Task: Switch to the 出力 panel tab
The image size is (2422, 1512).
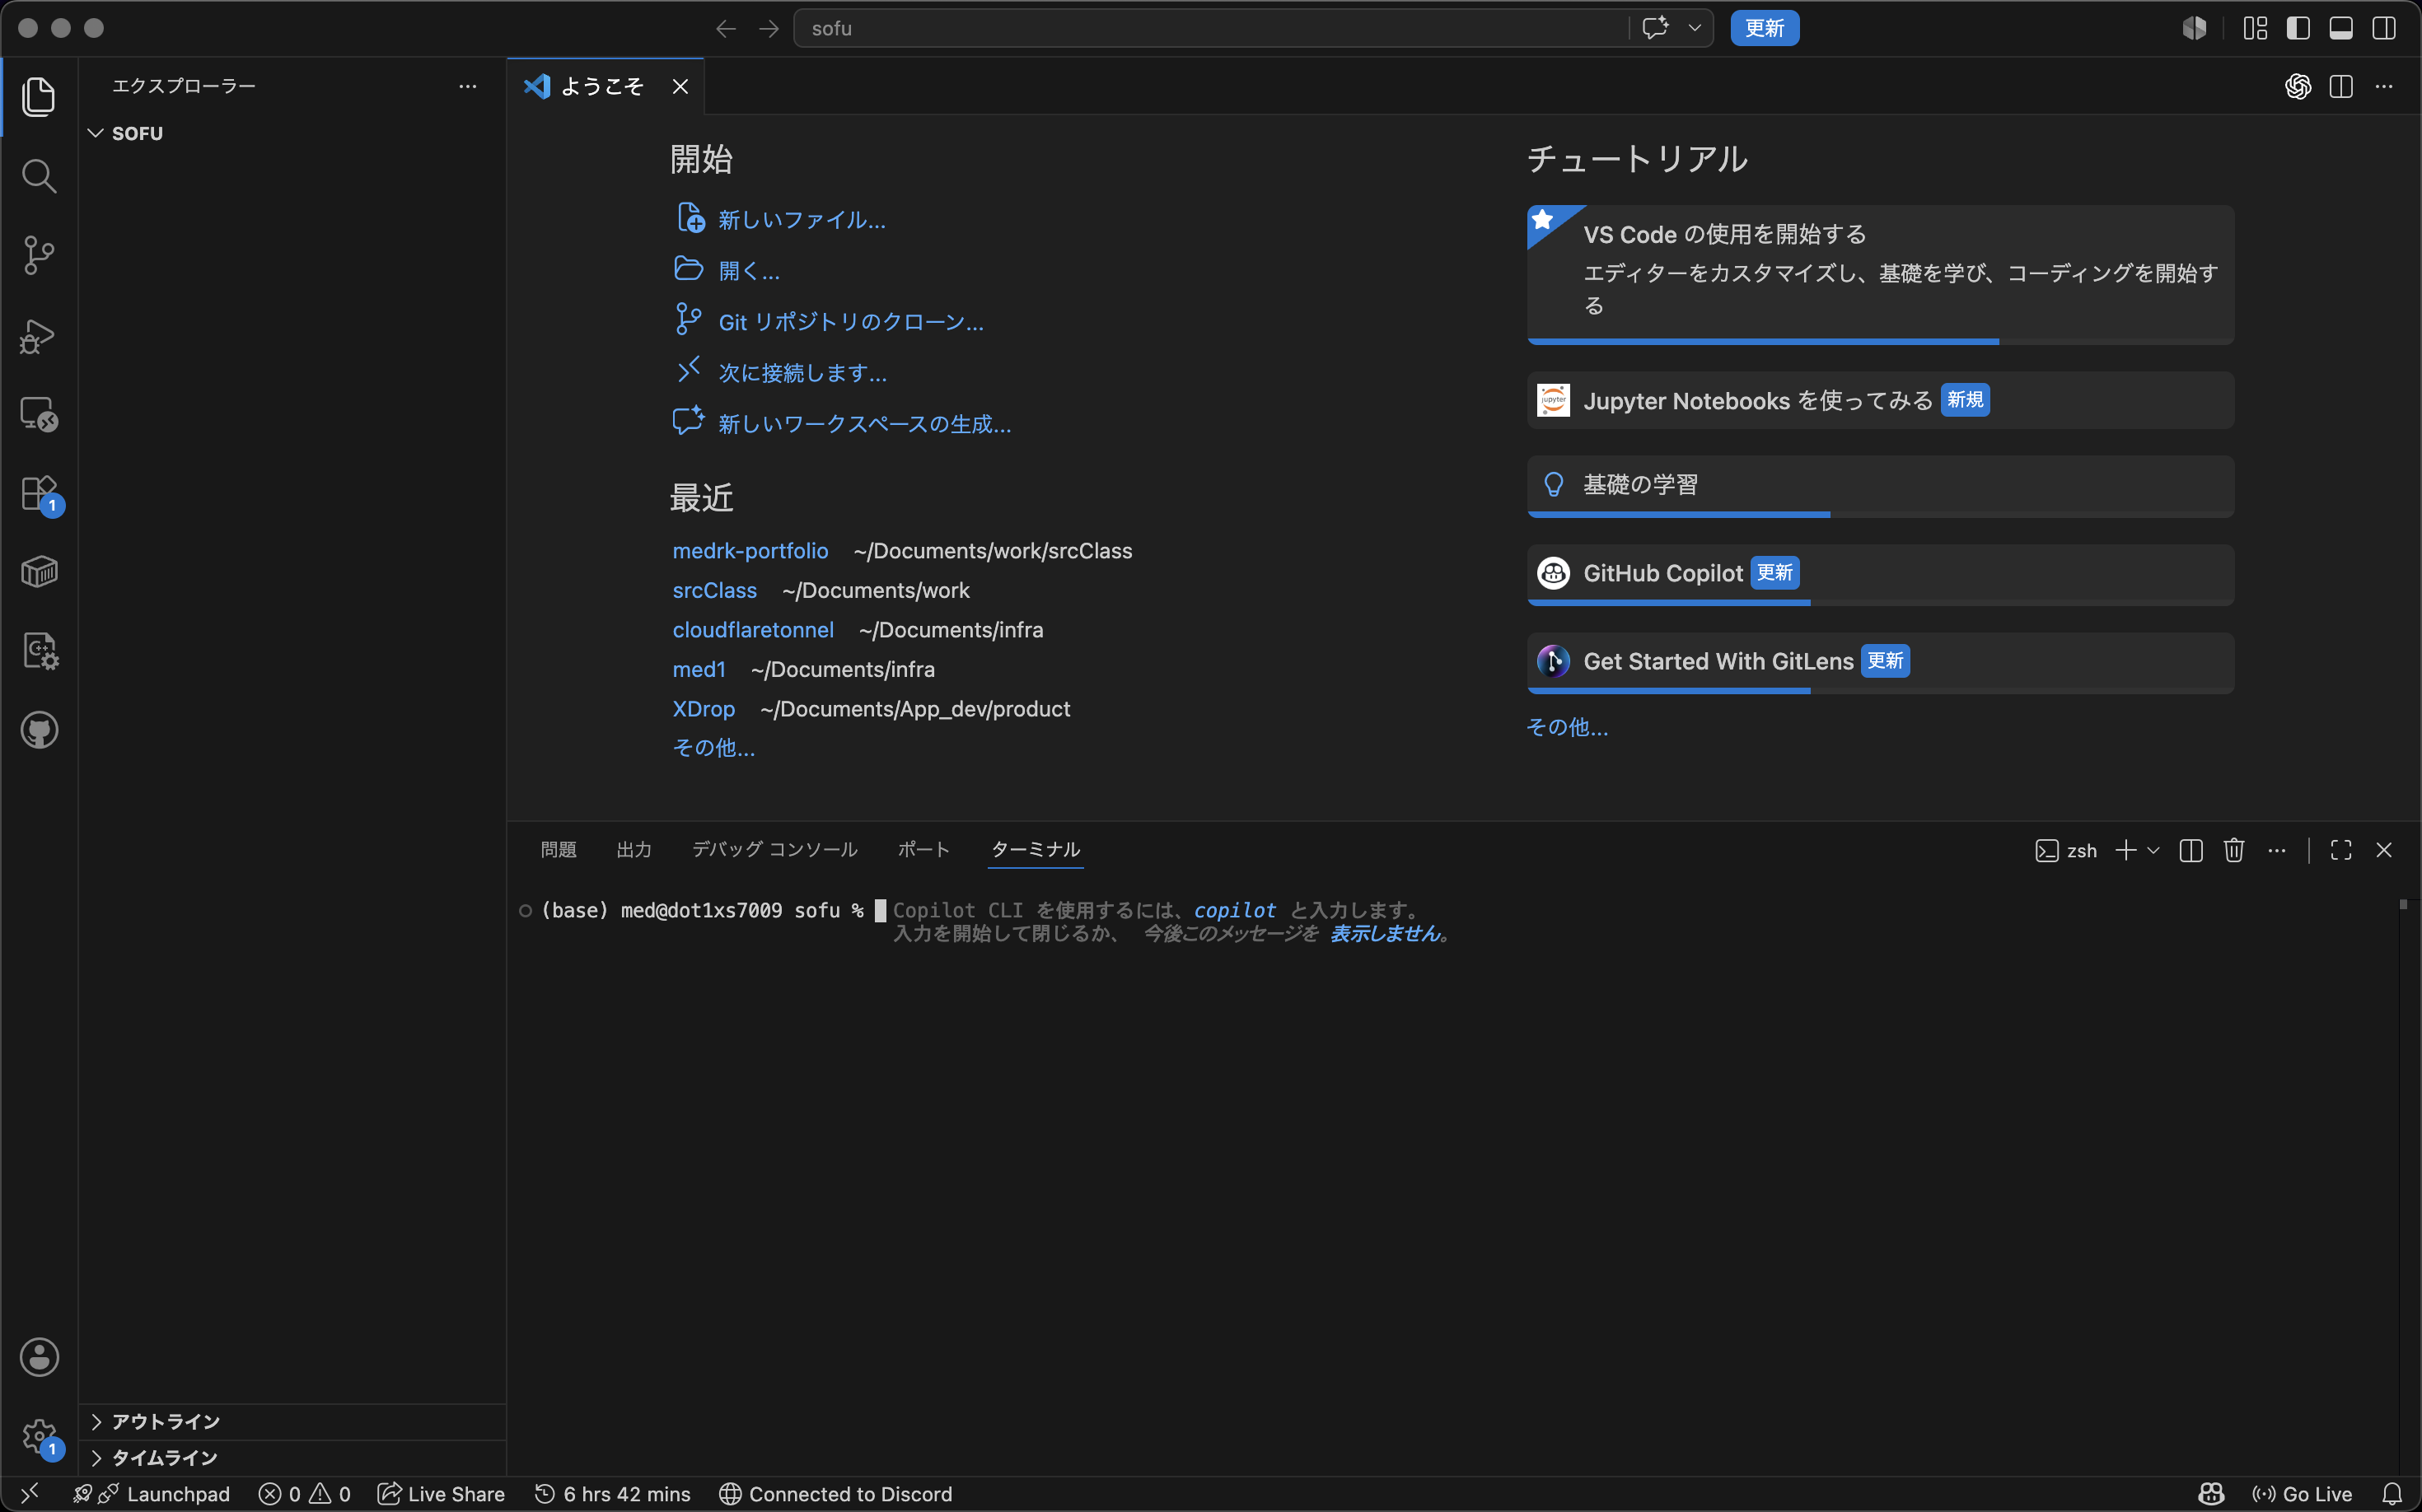Action: click(x=634, y=849)
